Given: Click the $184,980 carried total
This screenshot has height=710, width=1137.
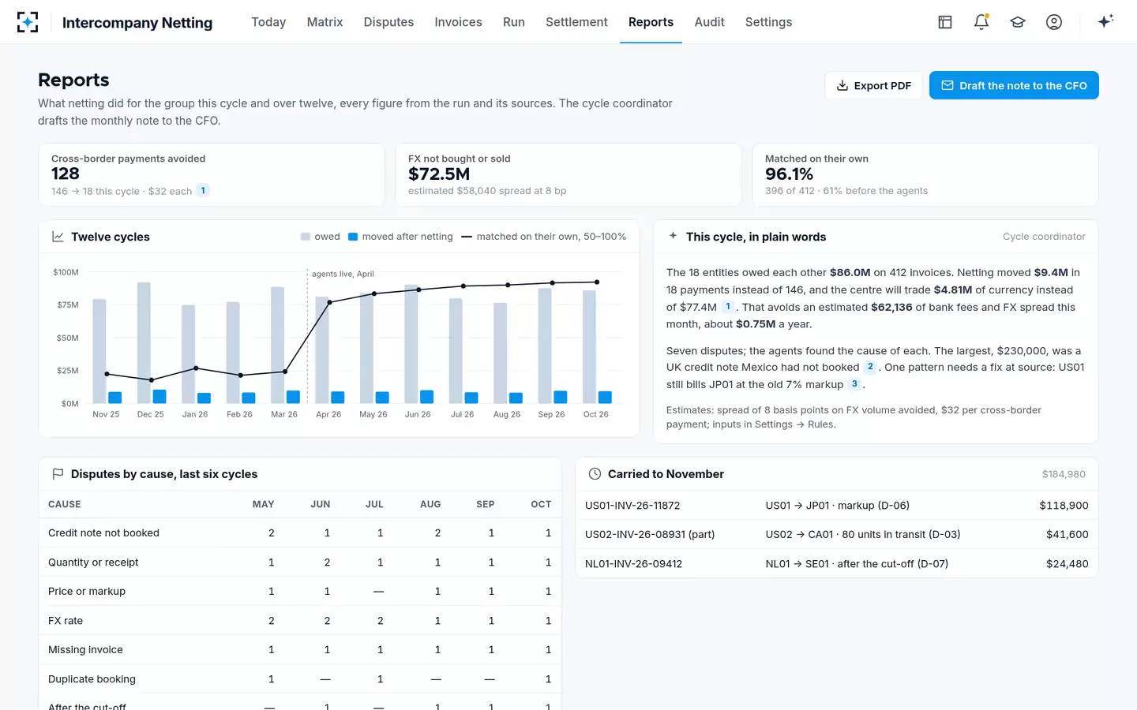Looking at the screenshot, I should coord(1064,474).
